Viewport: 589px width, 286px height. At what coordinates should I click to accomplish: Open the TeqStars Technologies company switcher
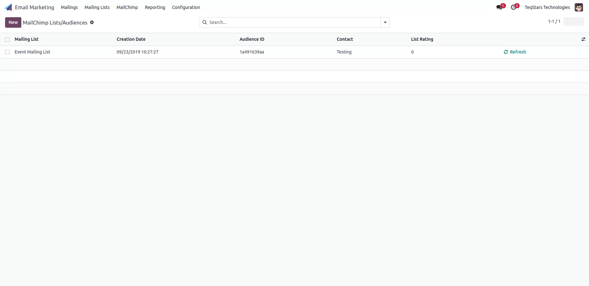547,7
